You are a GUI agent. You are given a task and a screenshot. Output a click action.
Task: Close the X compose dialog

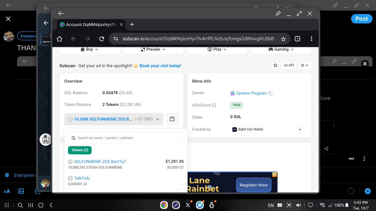[x=8, y=19]
